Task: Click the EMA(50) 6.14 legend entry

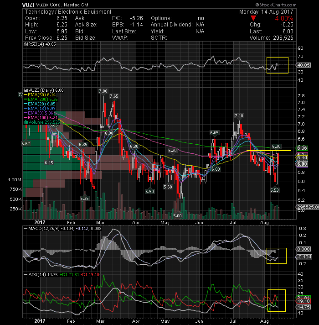Action: tap(41, 95)
